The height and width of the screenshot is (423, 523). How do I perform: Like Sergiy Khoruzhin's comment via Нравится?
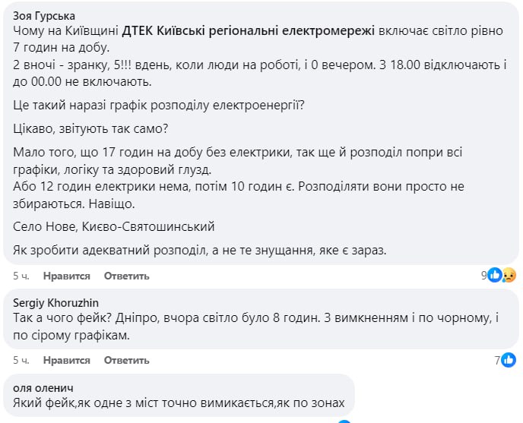coord(67,360)
